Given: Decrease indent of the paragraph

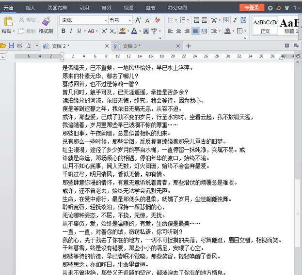Looking at the screenshot, I should [x=196, y=20].
